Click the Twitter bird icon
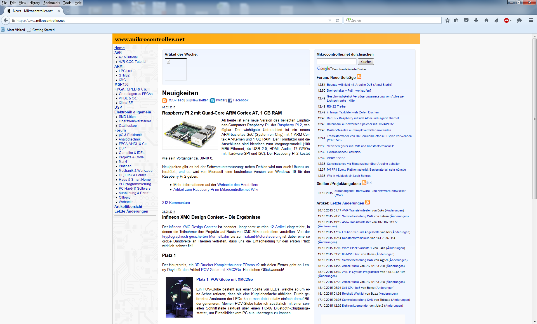Image resolution: width=537 pixels, height=324 pixels. (x=213, y=101)
